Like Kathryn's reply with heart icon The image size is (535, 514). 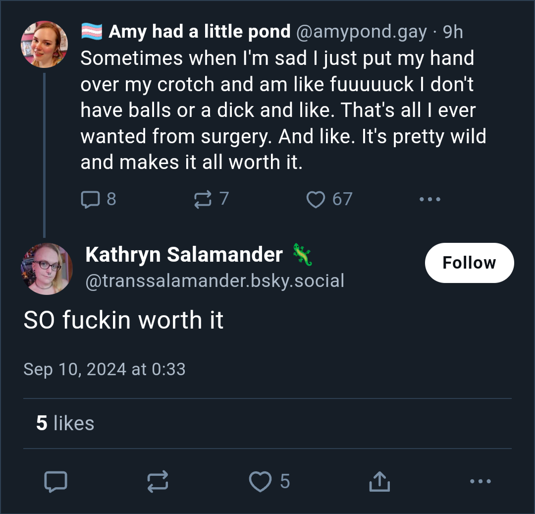click(x=261, y=482)
